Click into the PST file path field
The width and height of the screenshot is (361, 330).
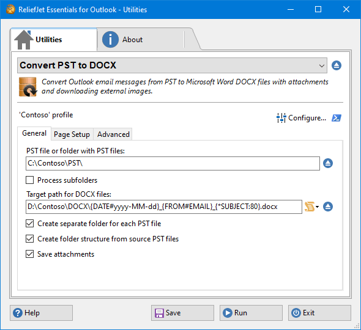173,164
